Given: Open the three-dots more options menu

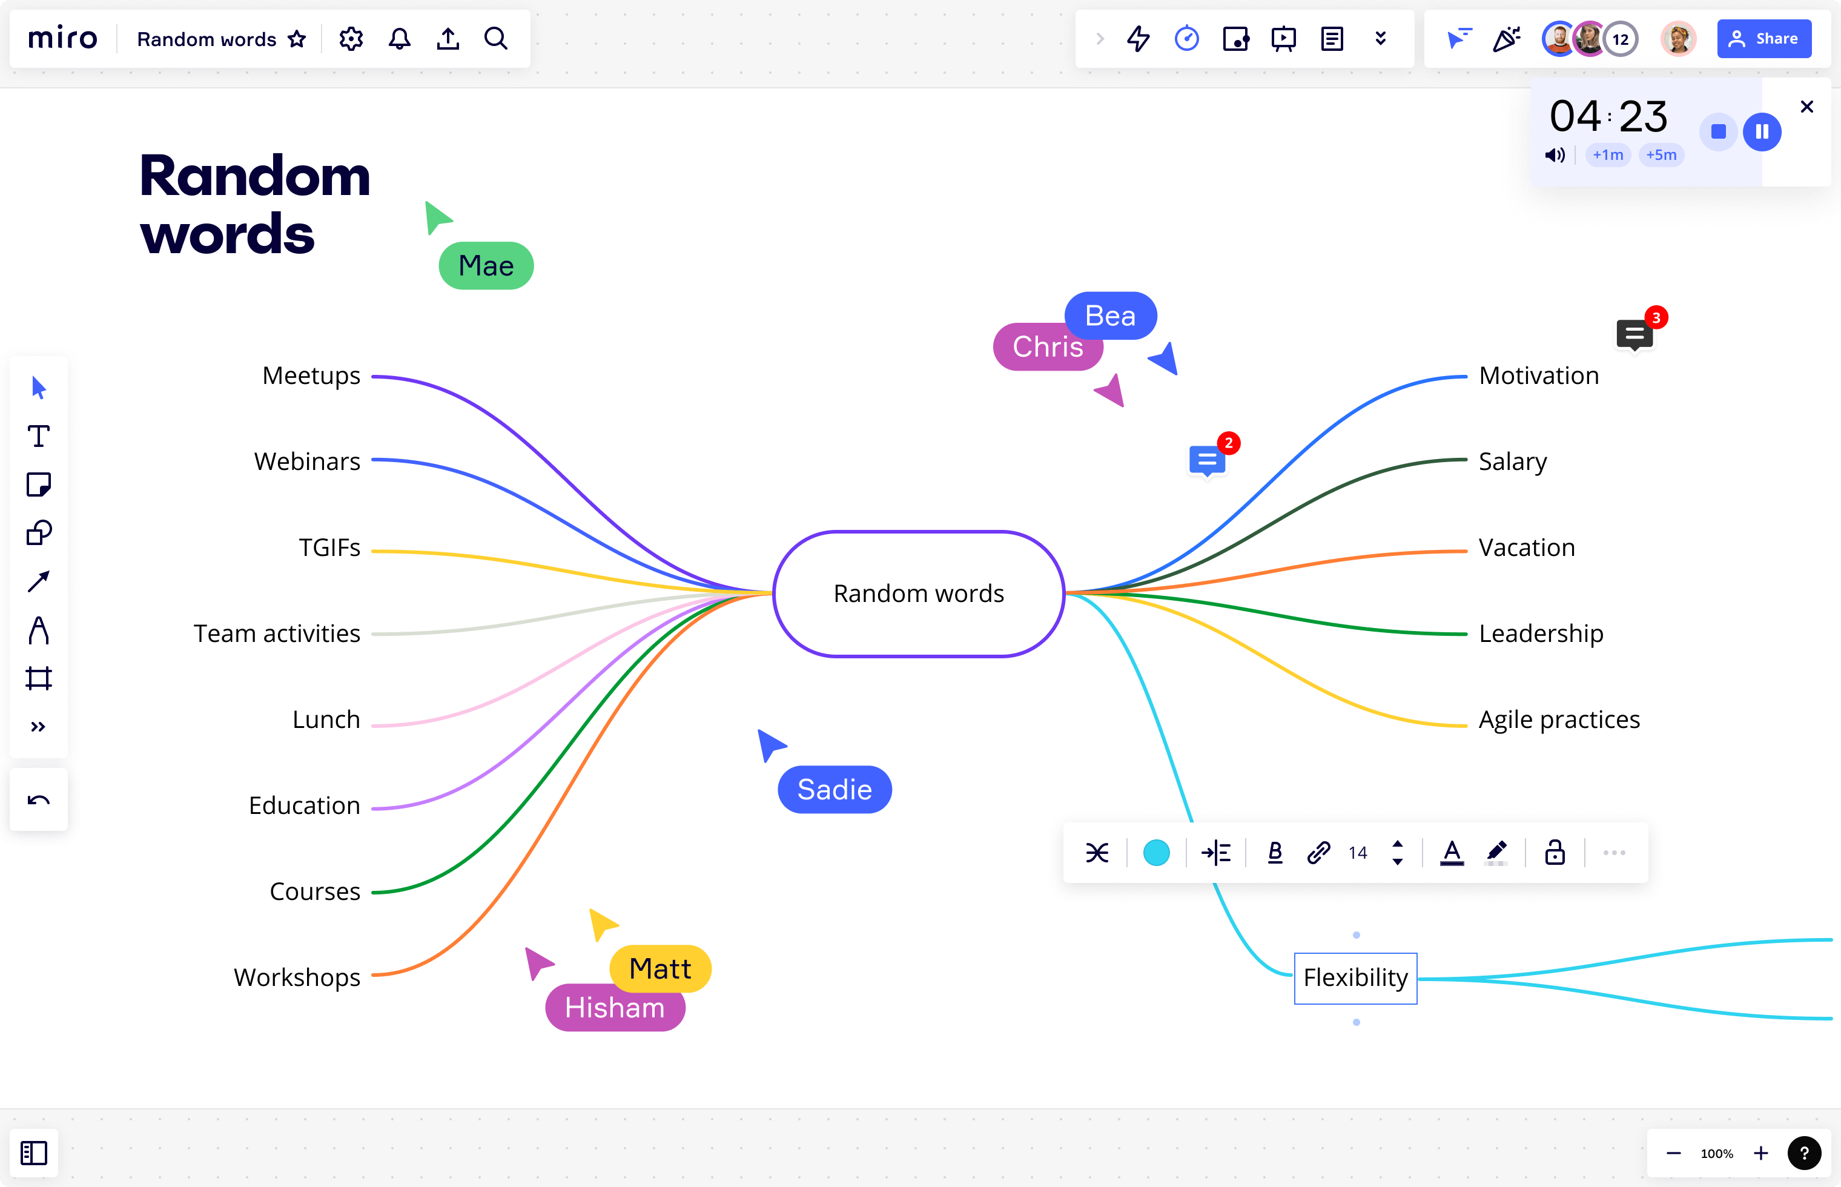Looking at the screenshot, I should pyautogui.click(x=1614, y=853).
